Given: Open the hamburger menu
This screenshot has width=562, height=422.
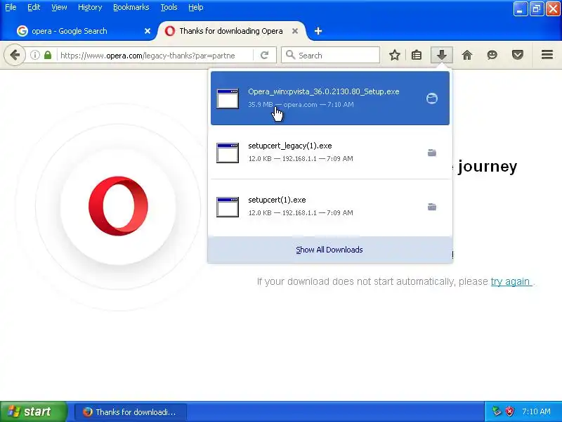Looking at the screenshot, I should tap(547, 55).
